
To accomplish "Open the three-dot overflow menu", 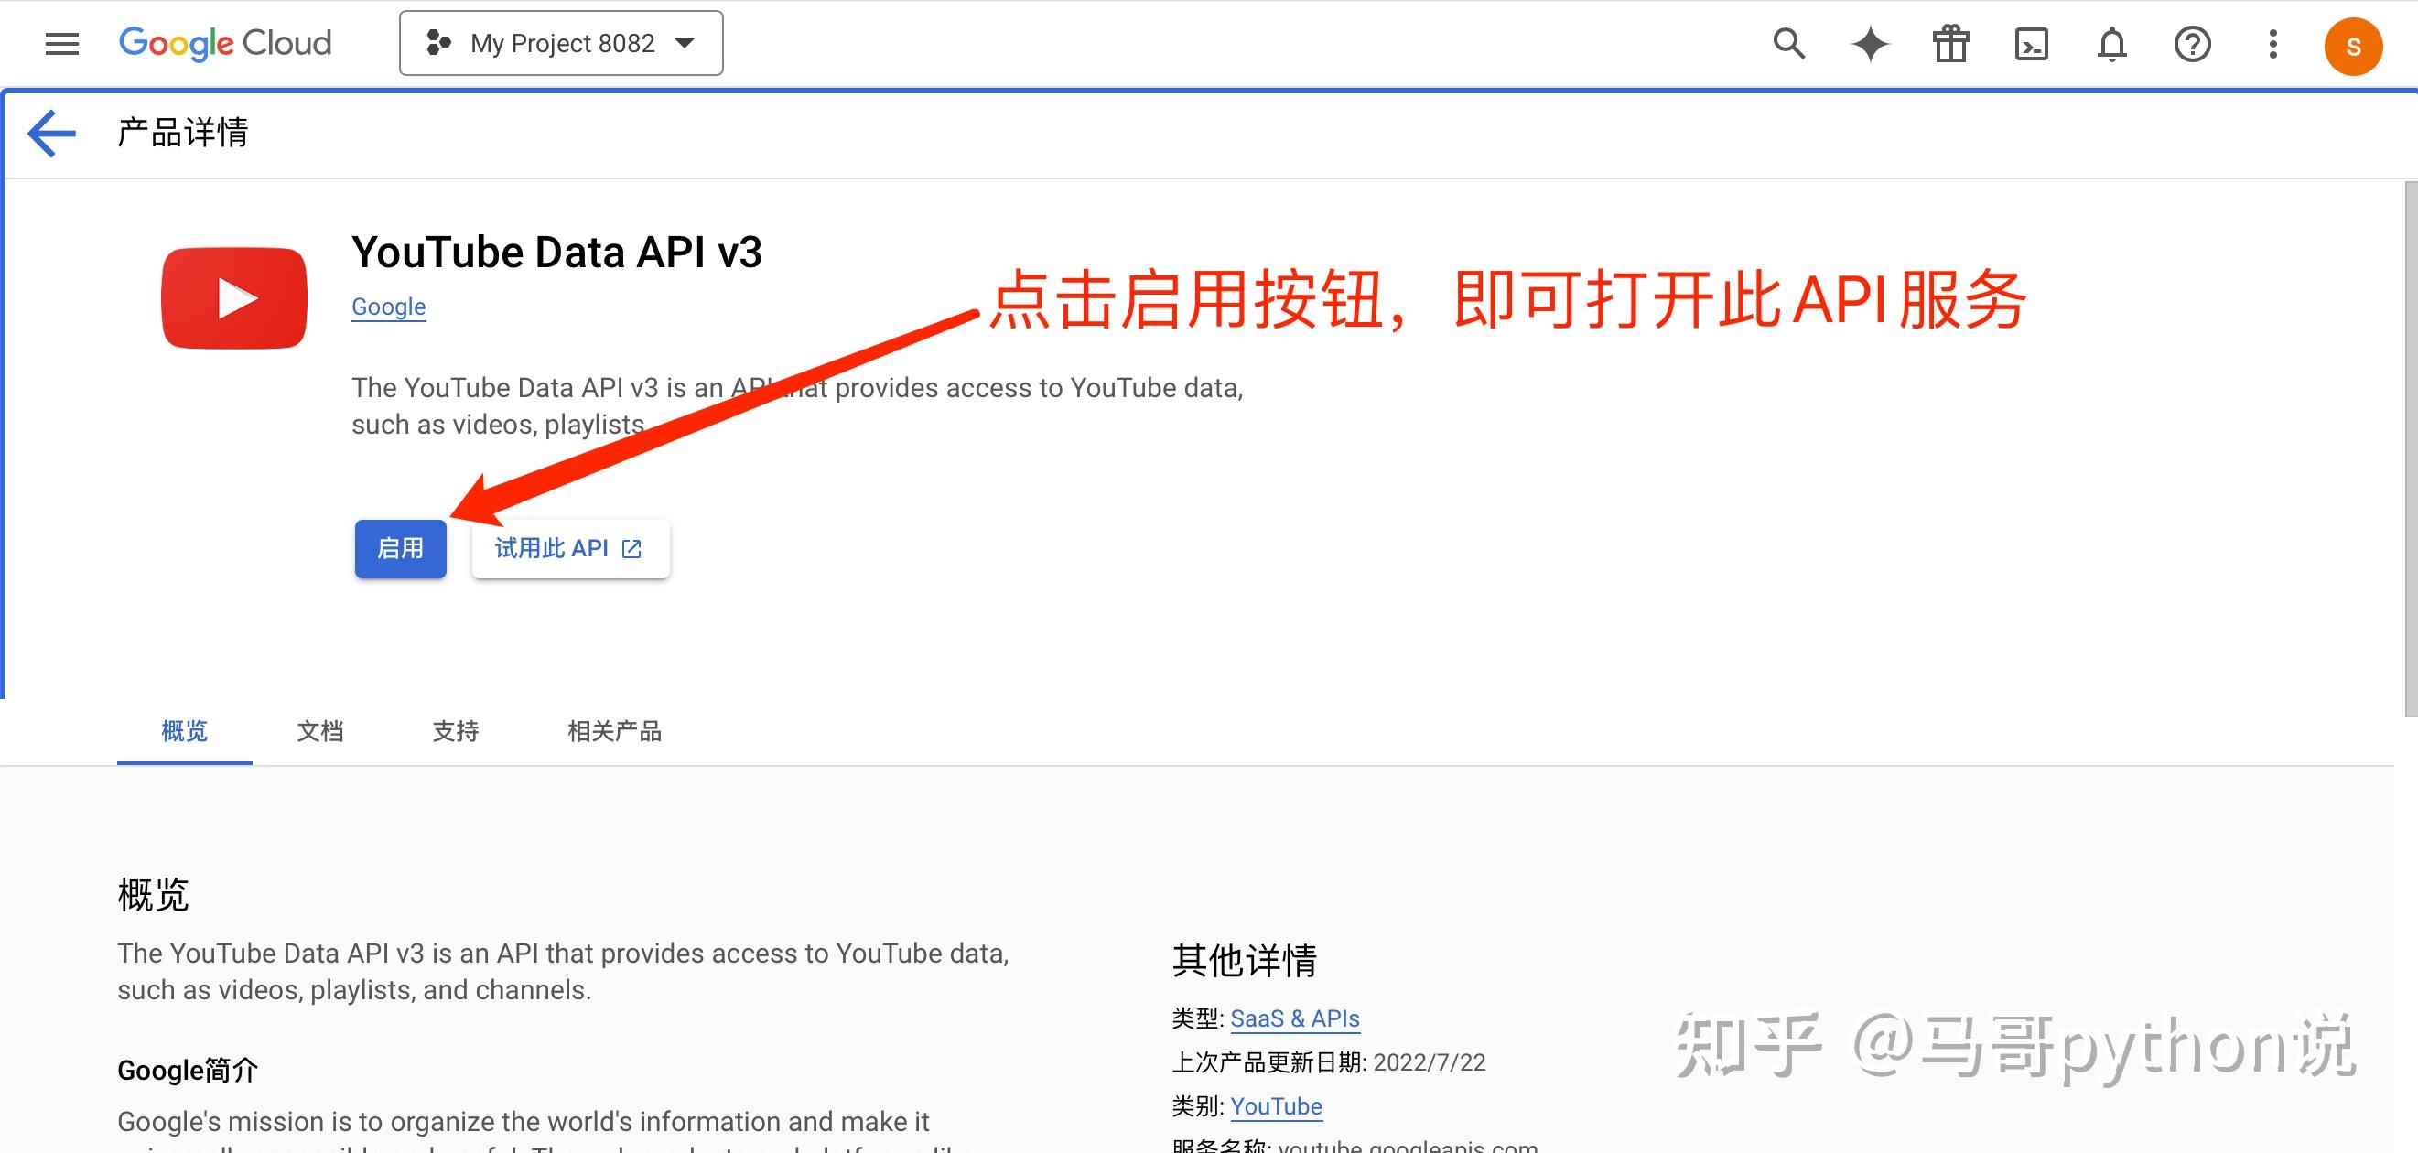I will (2272, 43).
